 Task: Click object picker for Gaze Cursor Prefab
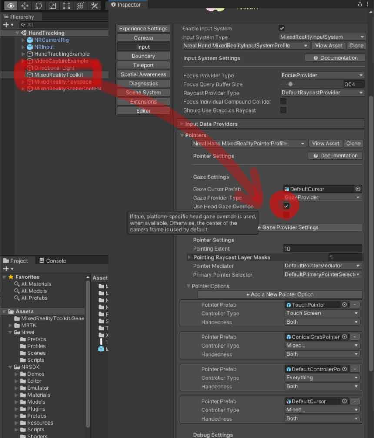[x=358, y=189]
